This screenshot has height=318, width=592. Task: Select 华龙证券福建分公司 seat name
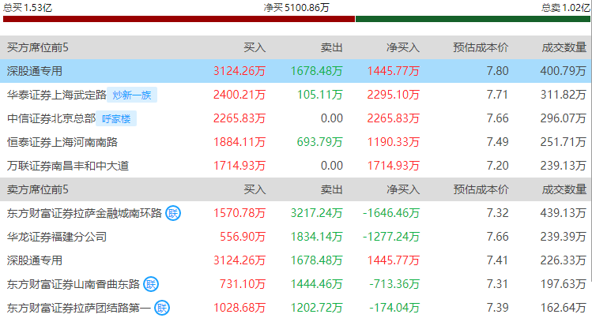point(57,237)
